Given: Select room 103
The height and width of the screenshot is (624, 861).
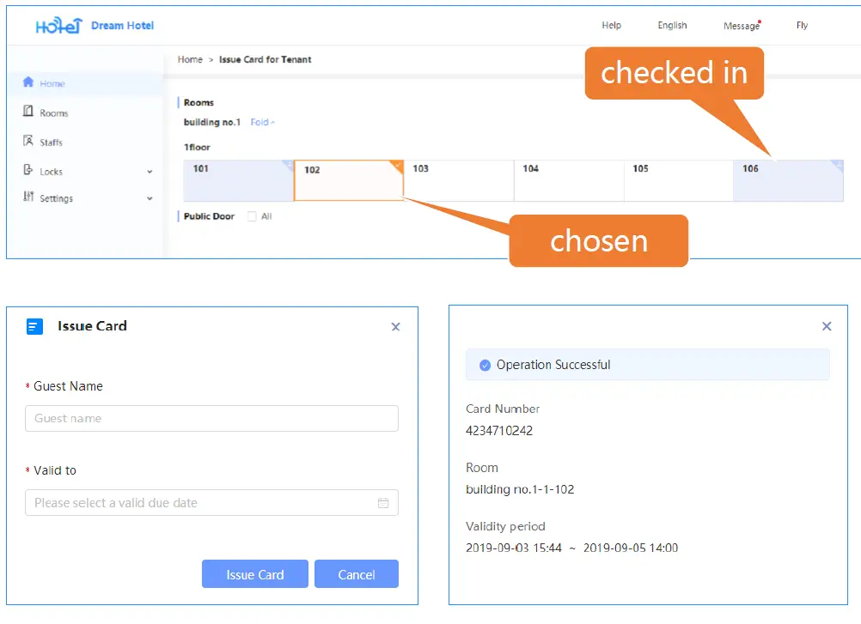Looking at the screenshot, I should pos(459,180).
